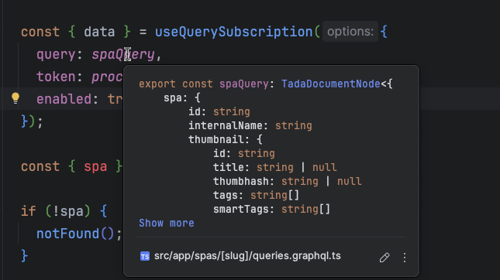
Task: Click the tags field in popup
Action: [225, 195]
